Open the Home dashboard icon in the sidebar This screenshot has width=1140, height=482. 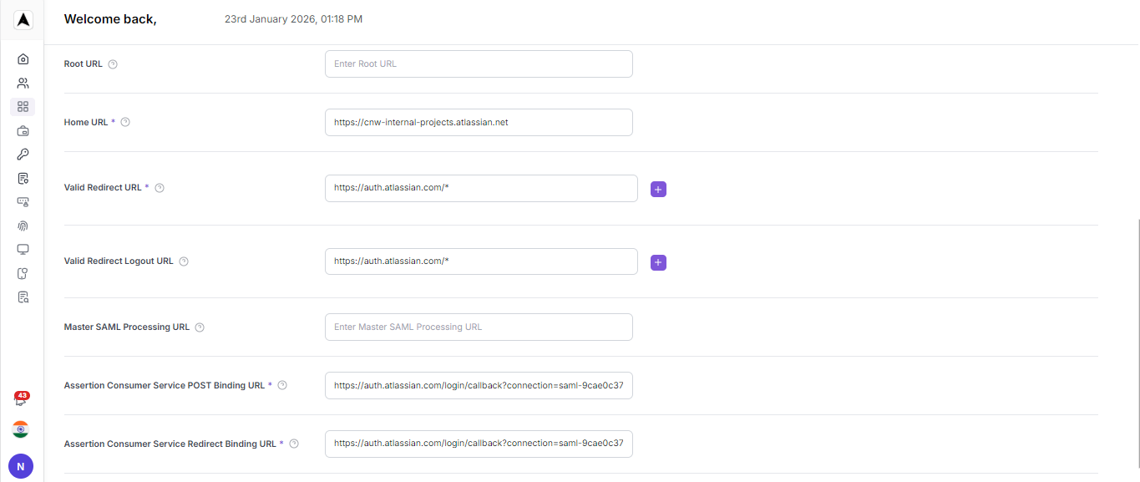point(23,58)
